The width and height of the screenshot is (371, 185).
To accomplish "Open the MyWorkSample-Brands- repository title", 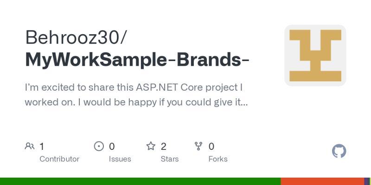I will [x=137, y=60].
